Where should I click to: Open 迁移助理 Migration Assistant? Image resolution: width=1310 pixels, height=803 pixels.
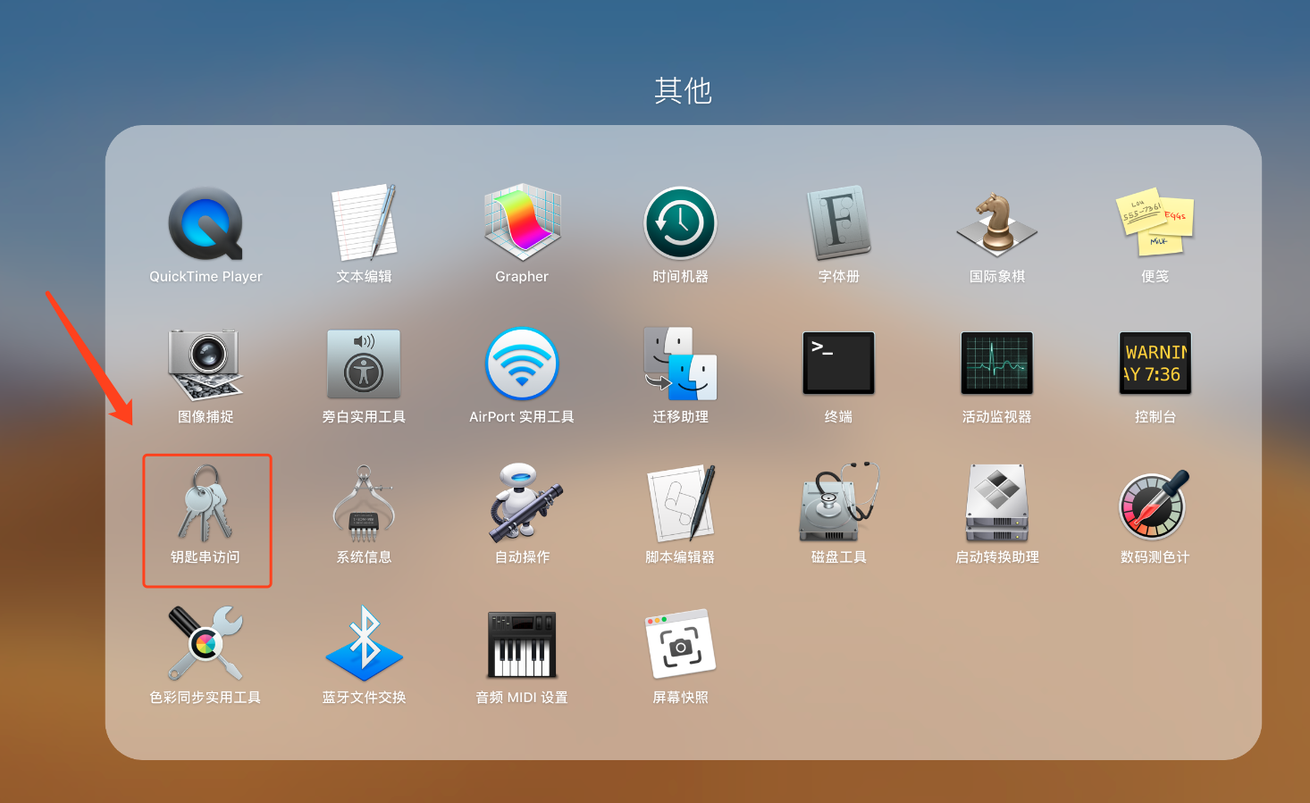[680, 364]
